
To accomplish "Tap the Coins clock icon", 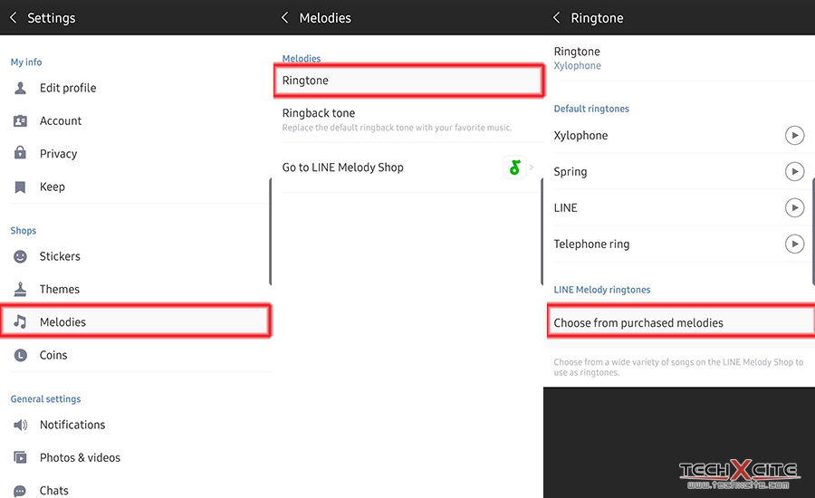I will [x=20, y=355].
